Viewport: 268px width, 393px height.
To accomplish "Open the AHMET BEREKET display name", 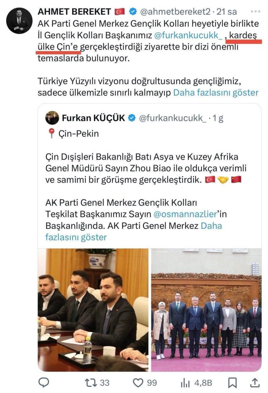I will pyautogui.click(x=74, y=12).
